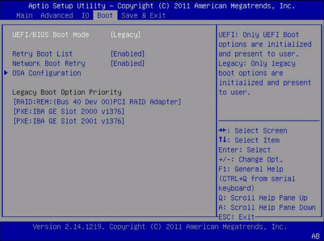Open the Main tab

pos(24,15)
